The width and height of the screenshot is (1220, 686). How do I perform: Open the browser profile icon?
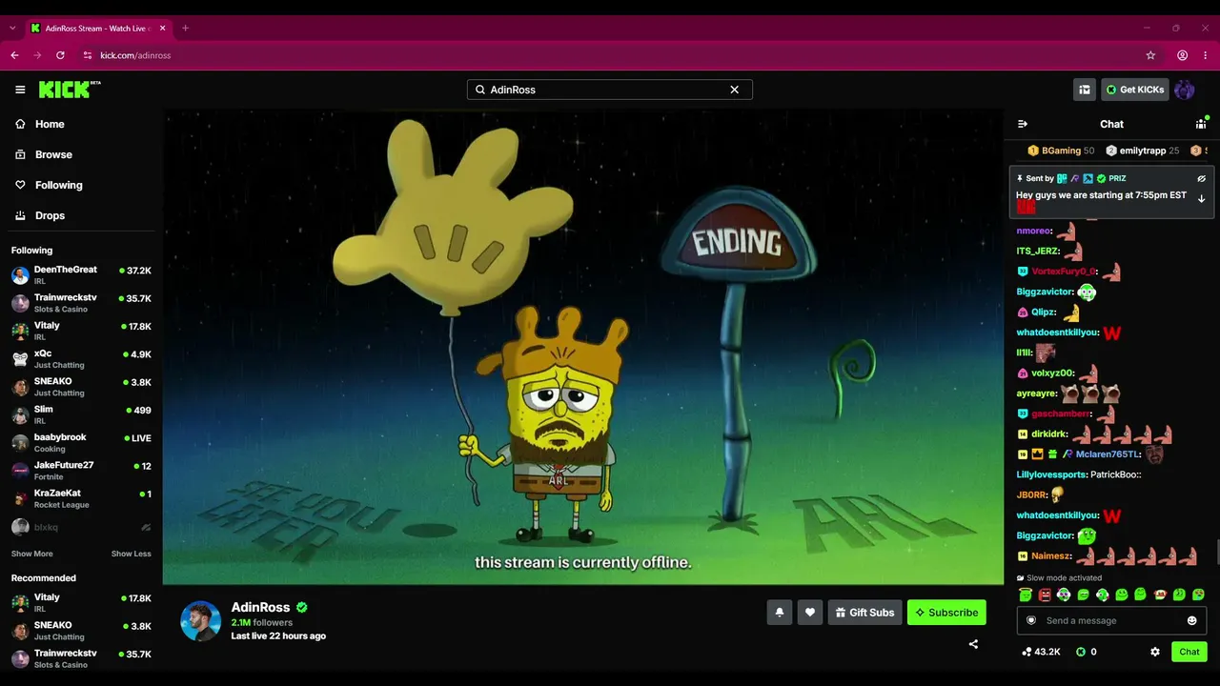[x=1182, y=55]
